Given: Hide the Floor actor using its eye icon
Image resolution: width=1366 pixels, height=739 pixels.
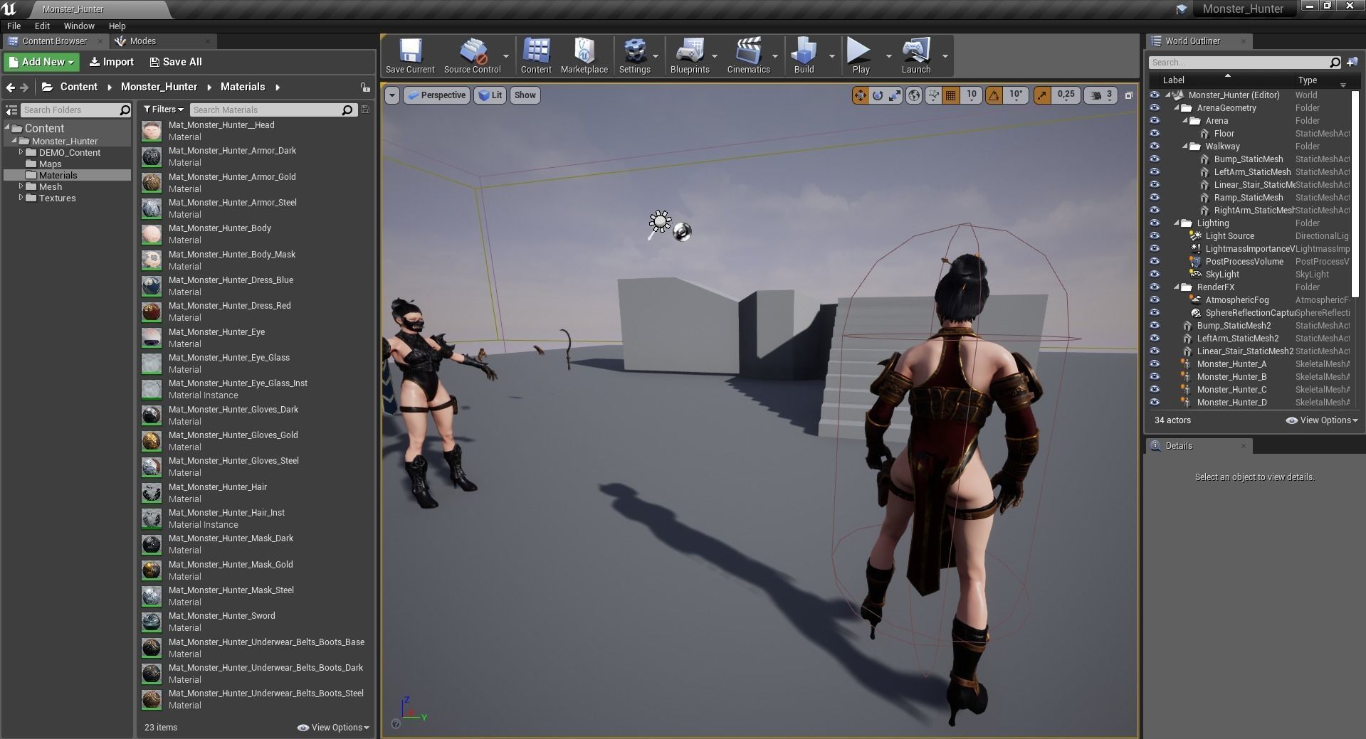Looking at the screenshot, I should click(1155, 134).
